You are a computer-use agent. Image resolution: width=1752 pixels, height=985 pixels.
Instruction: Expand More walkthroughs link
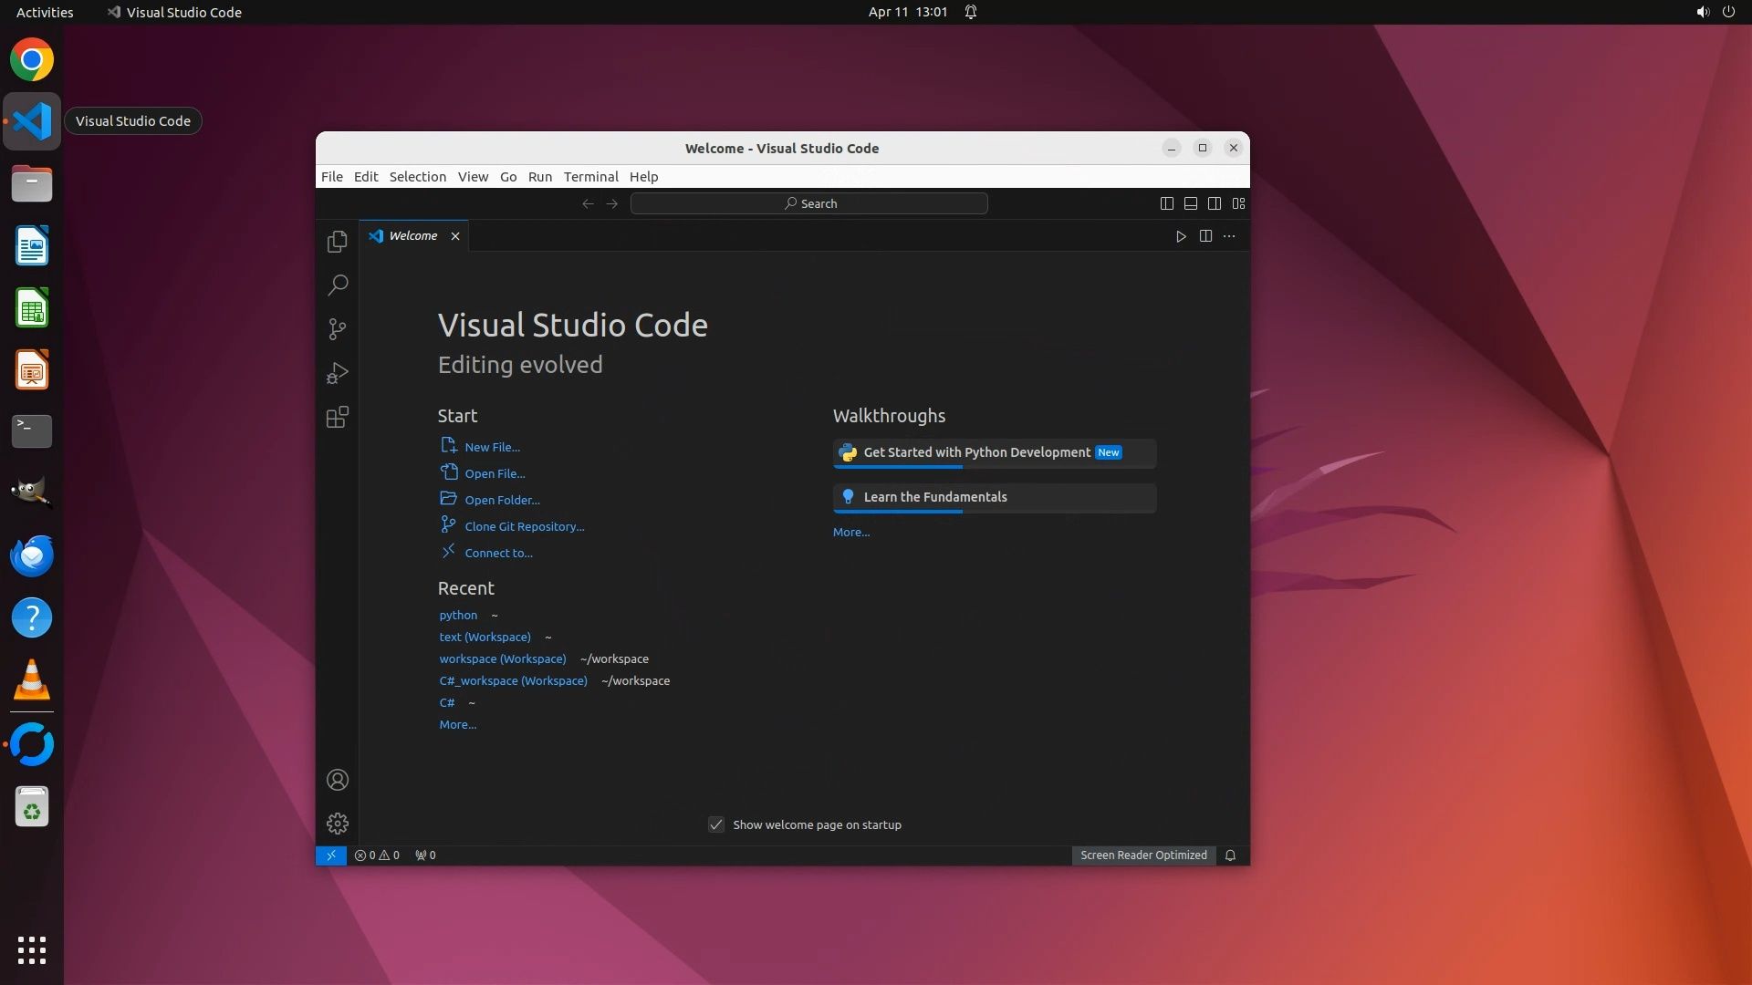click(x=850, y=532)
